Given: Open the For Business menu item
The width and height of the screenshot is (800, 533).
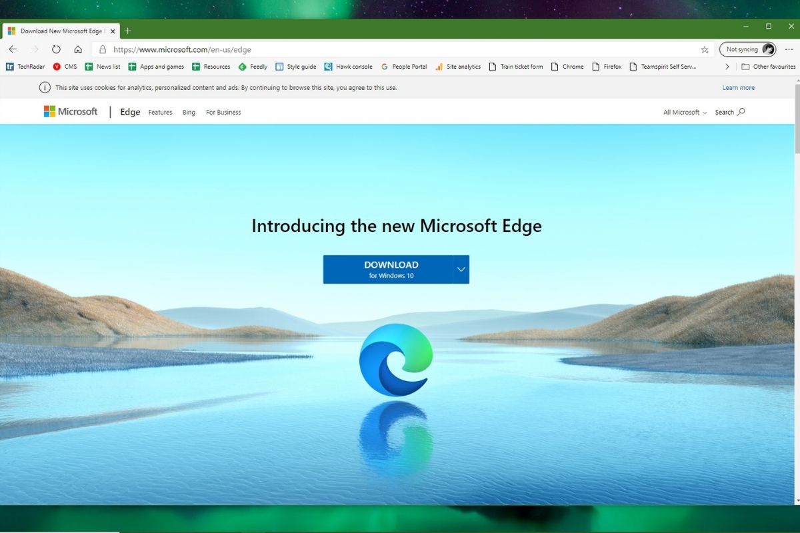Looking at the screenshot, I should pyautogui.click(x=223, y=113).
